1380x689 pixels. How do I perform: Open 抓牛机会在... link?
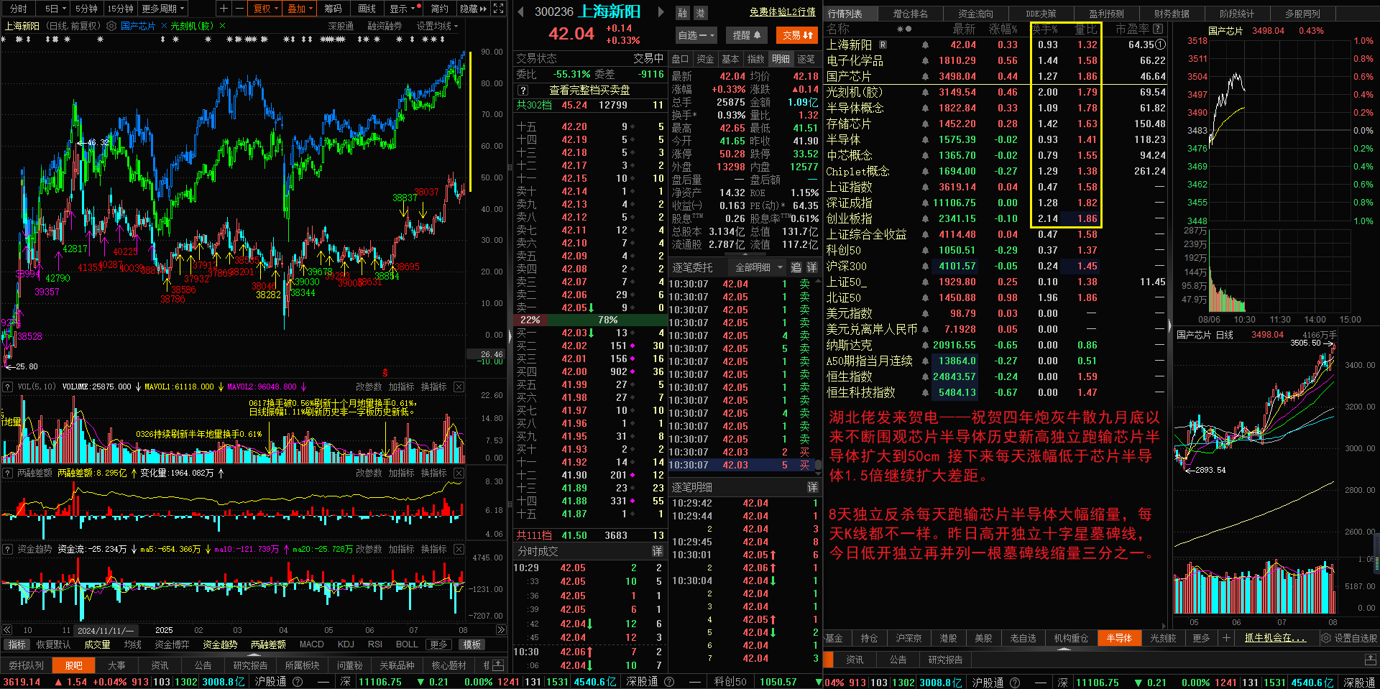pos(1275,638)
